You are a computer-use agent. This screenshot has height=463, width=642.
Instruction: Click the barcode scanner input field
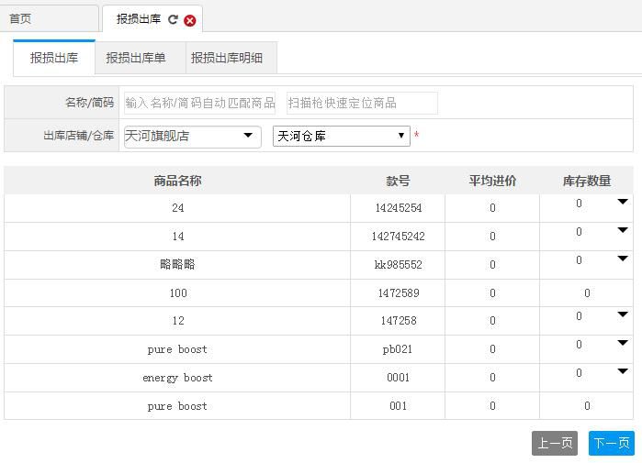[x=361, y=103]
